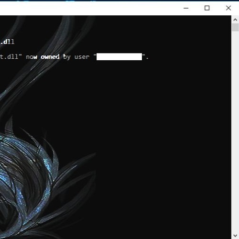Maximize the console window
The height and width of the screenshot is (239, 239).
(207, 8)
